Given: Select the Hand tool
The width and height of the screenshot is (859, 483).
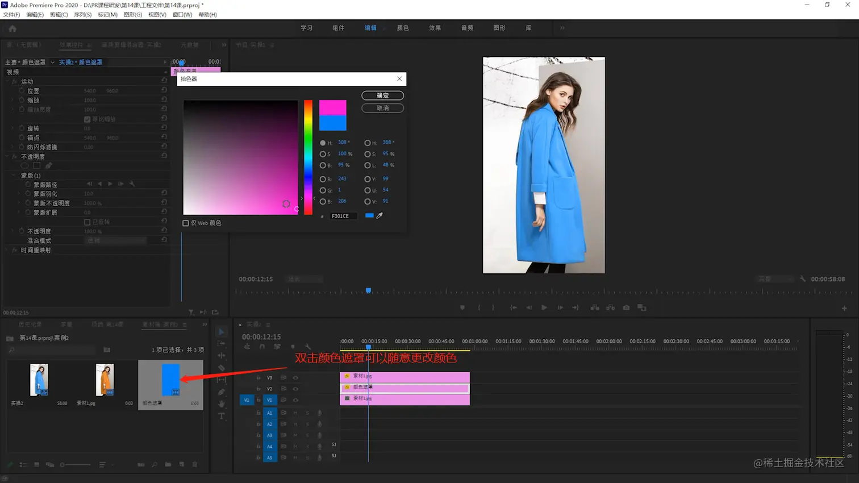Looking at the screenshot, I should click(x=222, y=404).
